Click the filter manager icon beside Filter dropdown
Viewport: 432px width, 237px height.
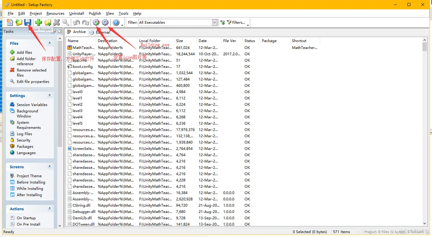[x=223, y=22]
